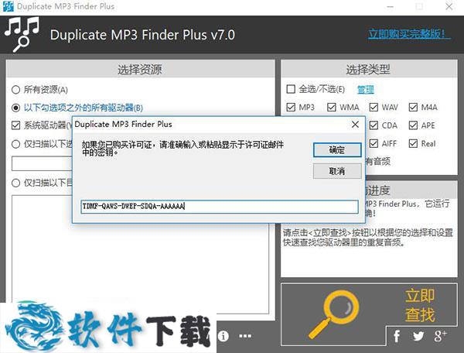Click the 管理 link beside select all

pyautogui.click(x=365, y=89)
